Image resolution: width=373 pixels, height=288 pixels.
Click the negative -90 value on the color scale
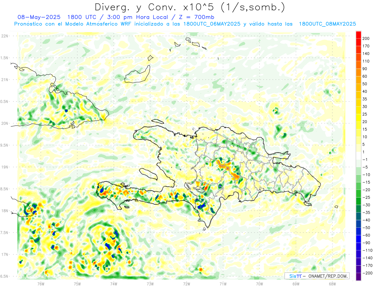coord(366,243)
